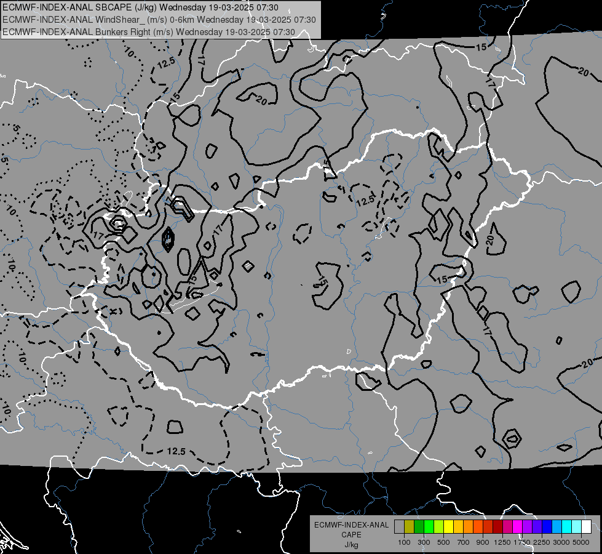
Task: Pick the pure yellow CAPE swatch
Action: (448, 526)
